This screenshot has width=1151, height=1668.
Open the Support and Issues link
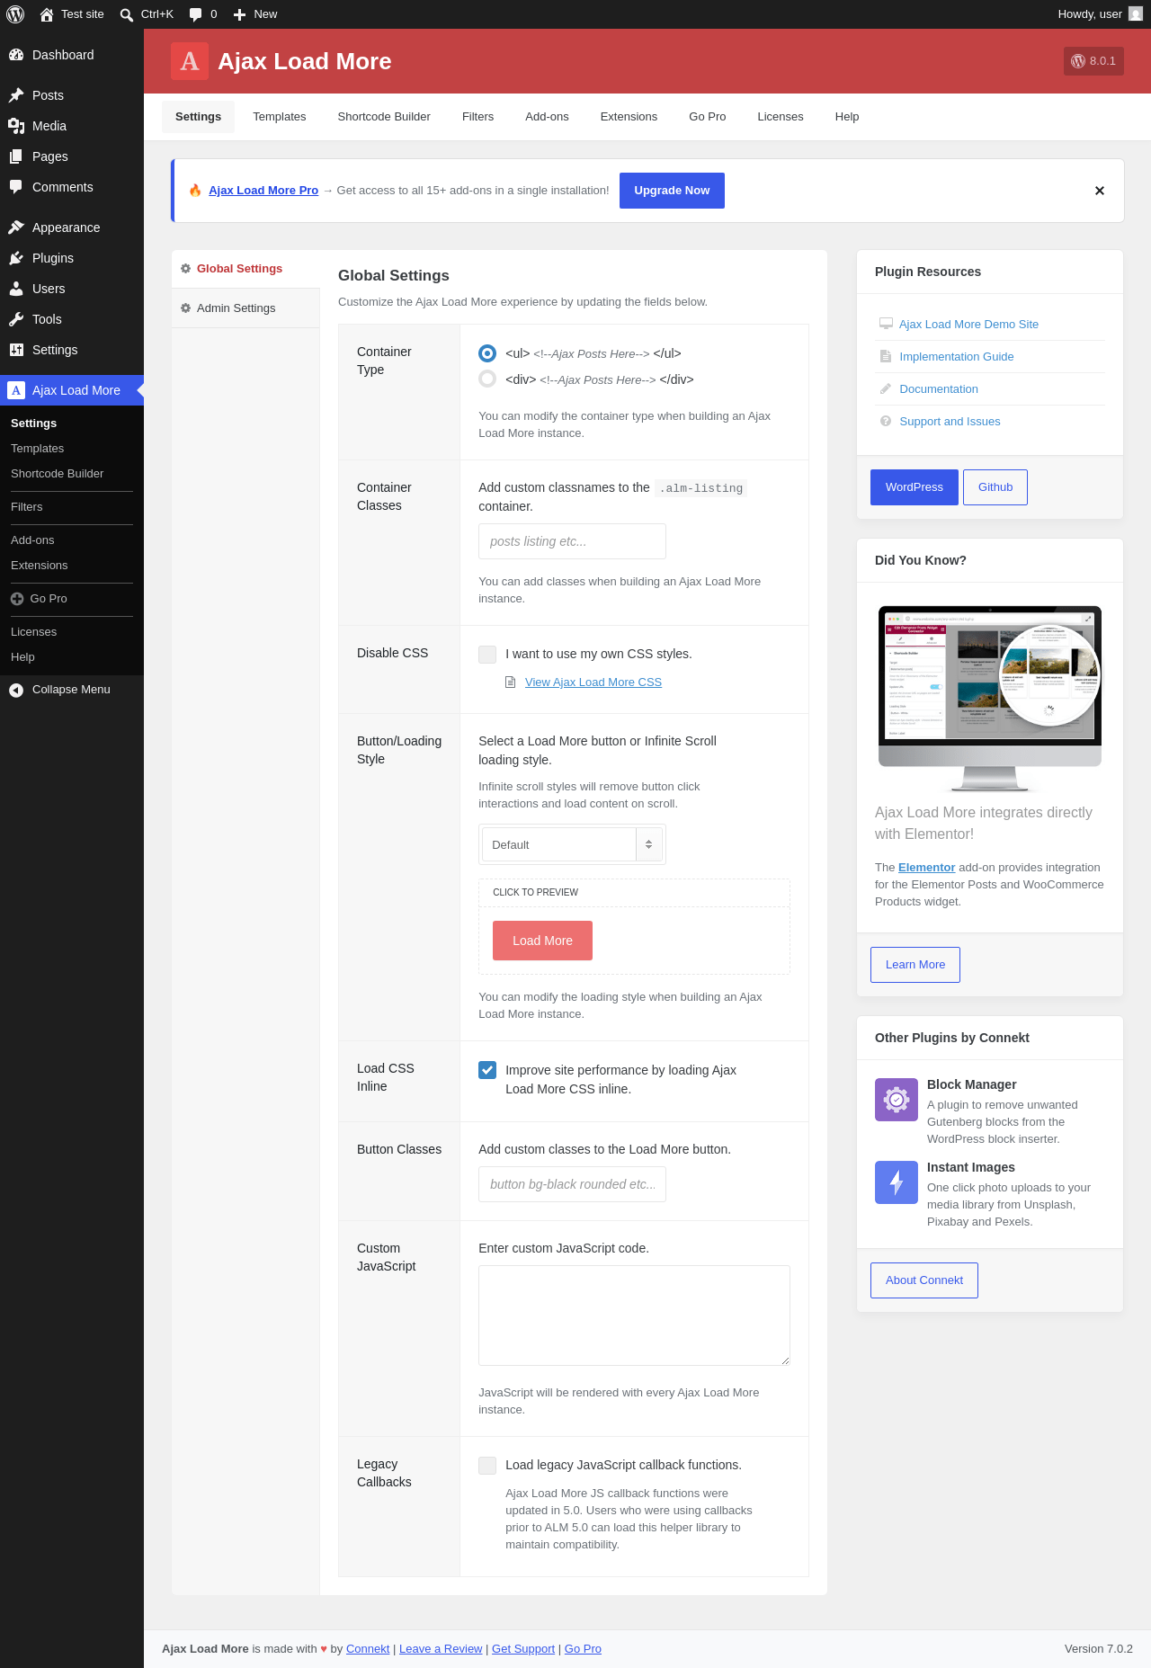coord(950,422)
